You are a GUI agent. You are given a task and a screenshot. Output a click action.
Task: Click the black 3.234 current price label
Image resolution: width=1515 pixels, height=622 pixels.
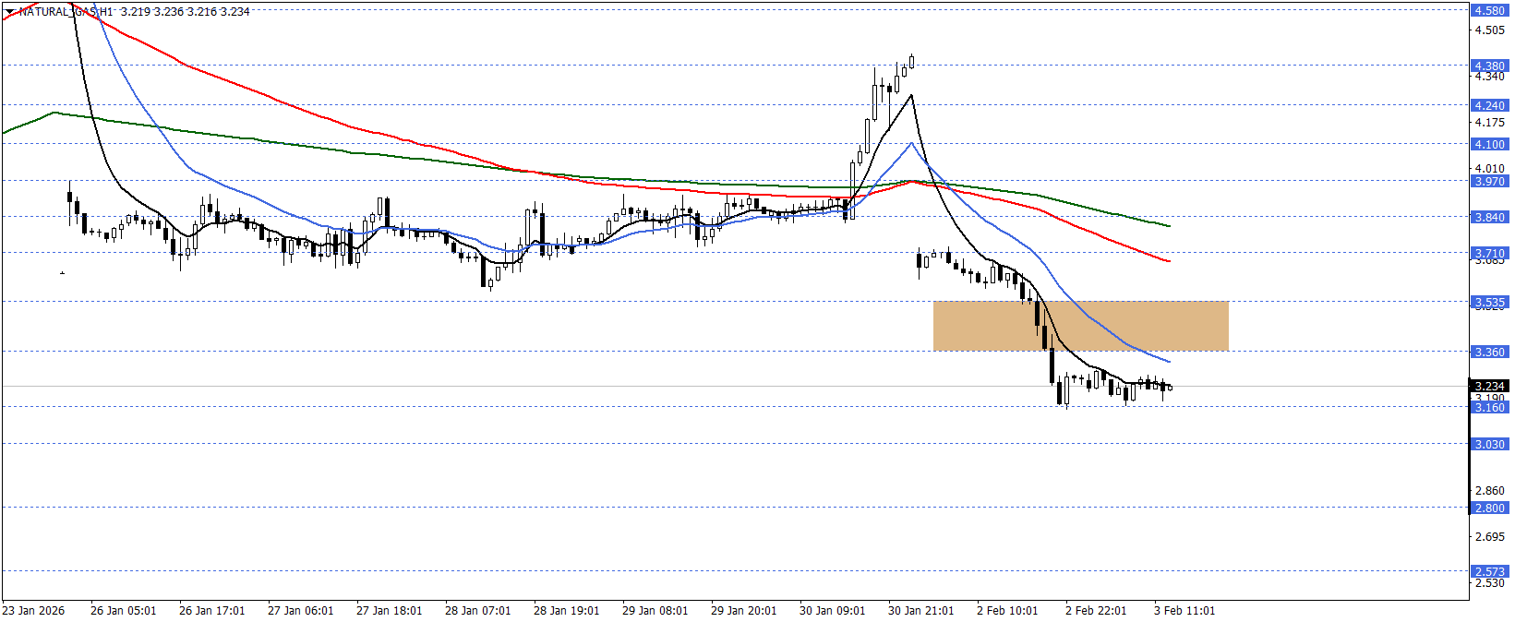point(1489,386)
